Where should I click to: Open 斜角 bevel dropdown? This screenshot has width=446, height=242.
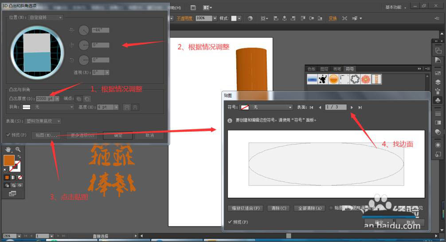click(x=48, y=107)
